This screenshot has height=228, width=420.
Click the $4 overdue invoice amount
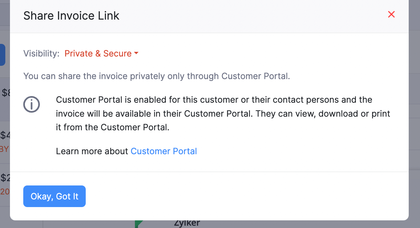pos(5,135)
